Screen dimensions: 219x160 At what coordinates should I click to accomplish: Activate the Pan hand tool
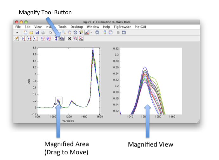tap(70, 33)
